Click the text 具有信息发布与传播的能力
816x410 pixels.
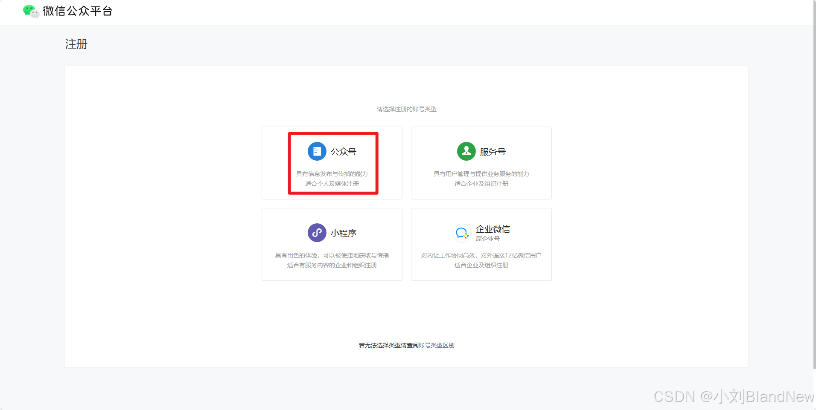pyautogui.click(x=332, y=174)
